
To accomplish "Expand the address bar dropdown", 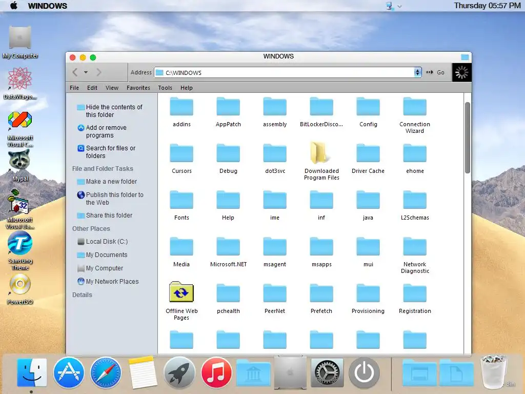I will [417, 72].
